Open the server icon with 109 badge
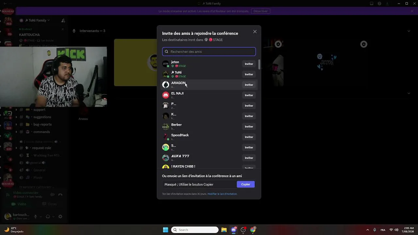The width and height of the screenshot is (418, 235). 8,125
